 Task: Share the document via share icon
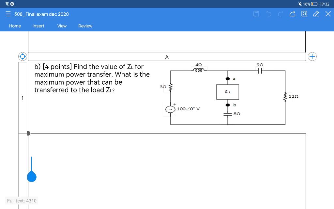(293, 14)
